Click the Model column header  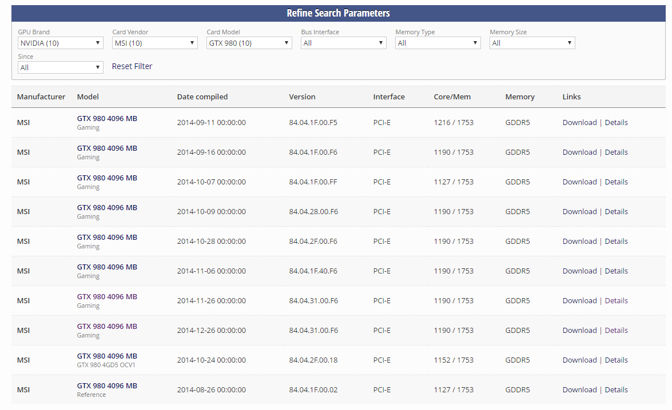(x=88, y=97)
